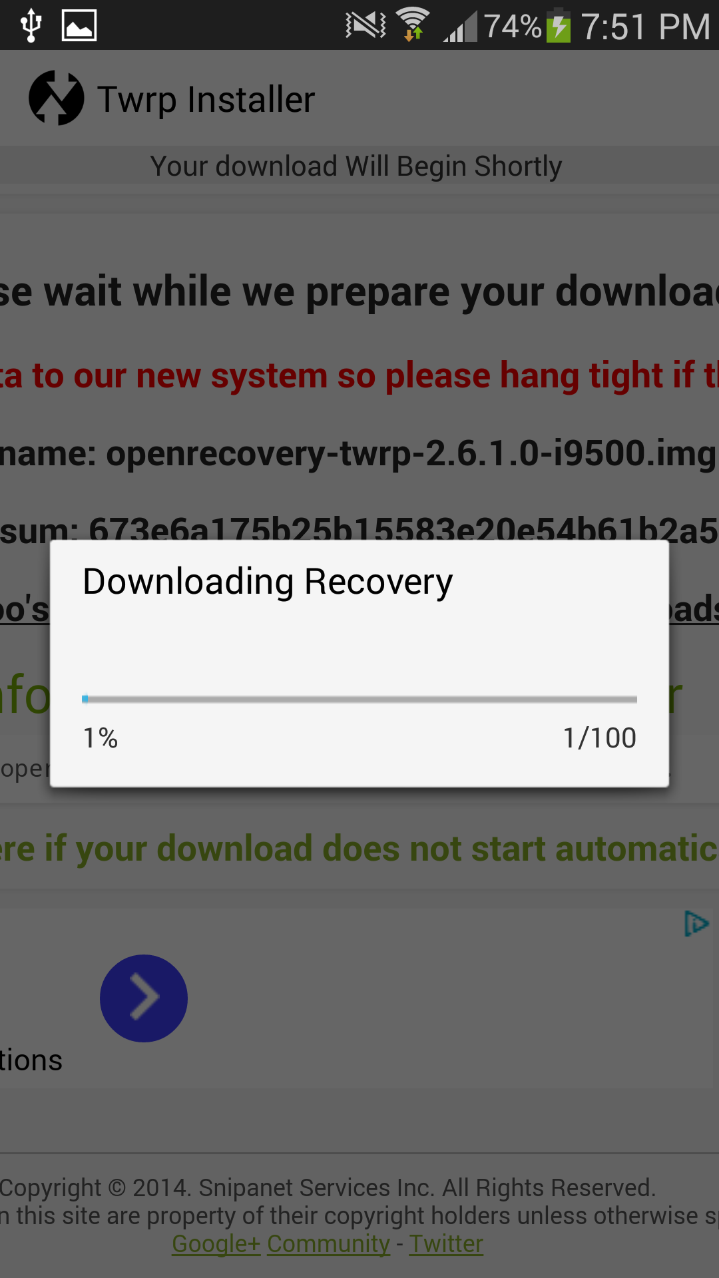This screenshot has height=1278, width=719.
Task: Tap the 1/100 progress counter
Action: click(x=600, y=738)
